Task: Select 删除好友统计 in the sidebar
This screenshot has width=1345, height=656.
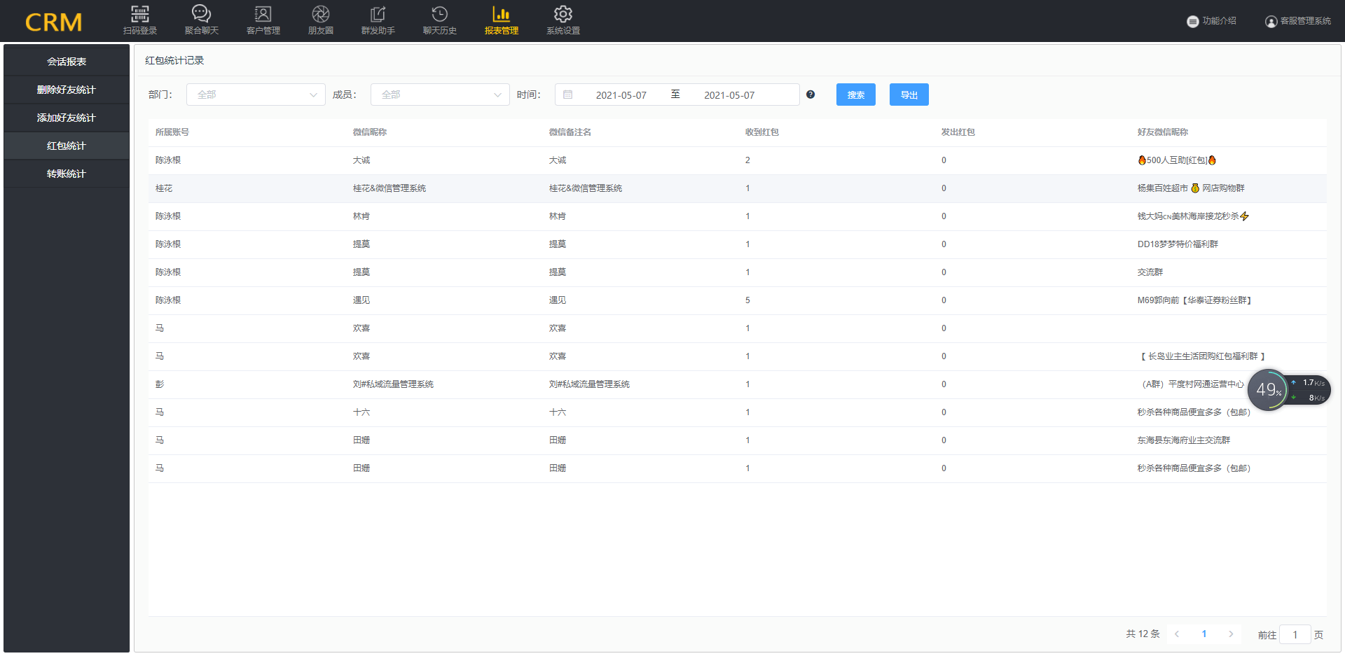Action: (x=67, y=90)
